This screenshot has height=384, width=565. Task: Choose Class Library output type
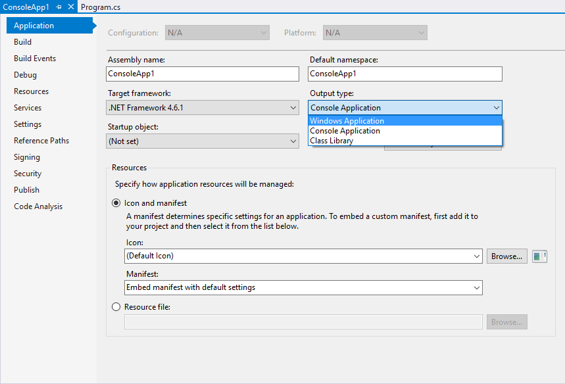(x=332, y=141)
